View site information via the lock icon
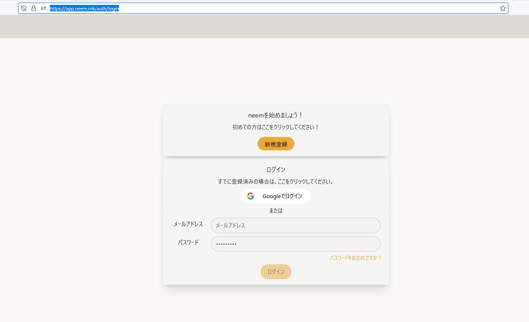Viewport: 529px width, 322px height. click(33, 8)
